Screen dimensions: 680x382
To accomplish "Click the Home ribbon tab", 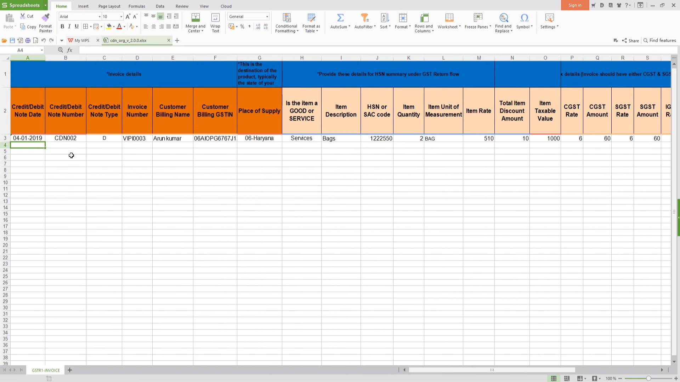I will (x=61, y=6).
